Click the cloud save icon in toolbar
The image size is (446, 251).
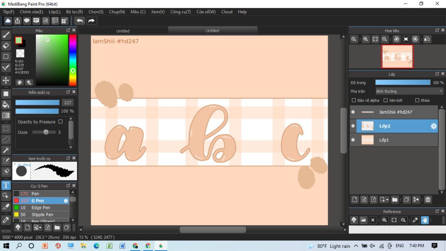tap(8, 21)
